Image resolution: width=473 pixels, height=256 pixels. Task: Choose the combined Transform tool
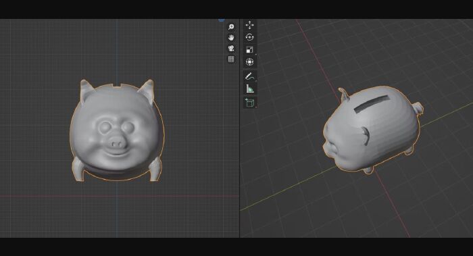(250, 62)
